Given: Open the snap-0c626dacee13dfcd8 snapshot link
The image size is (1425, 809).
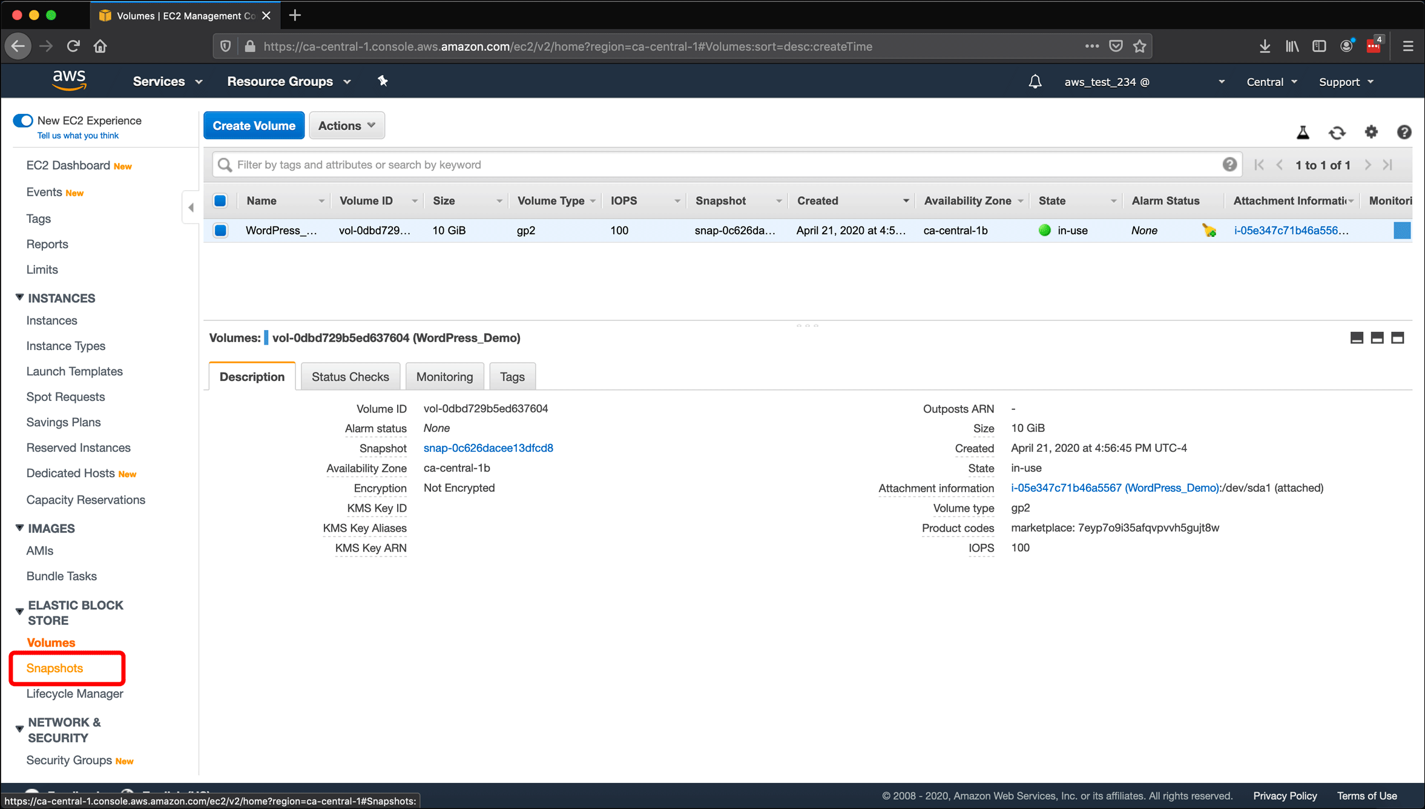Looking at the screenshot, I should [489, 447].
